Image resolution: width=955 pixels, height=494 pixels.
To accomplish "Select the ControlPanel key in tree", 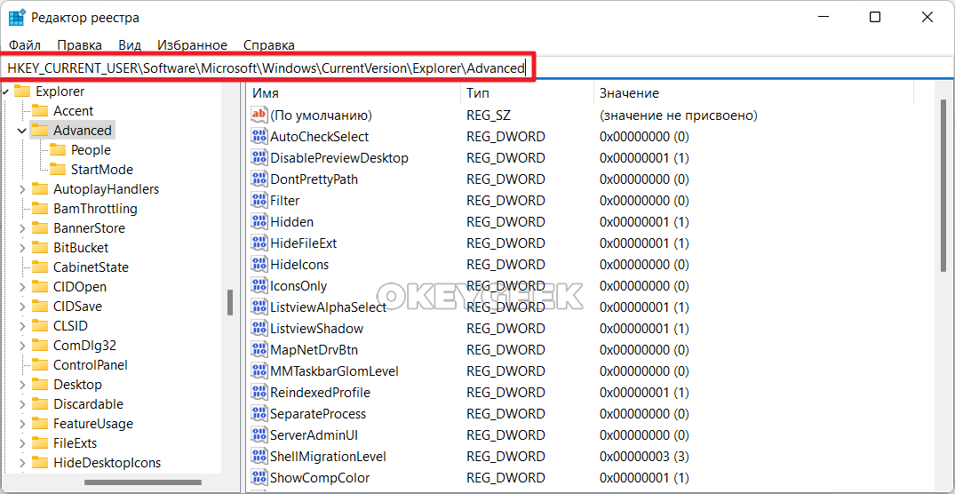I will point(90,365).
